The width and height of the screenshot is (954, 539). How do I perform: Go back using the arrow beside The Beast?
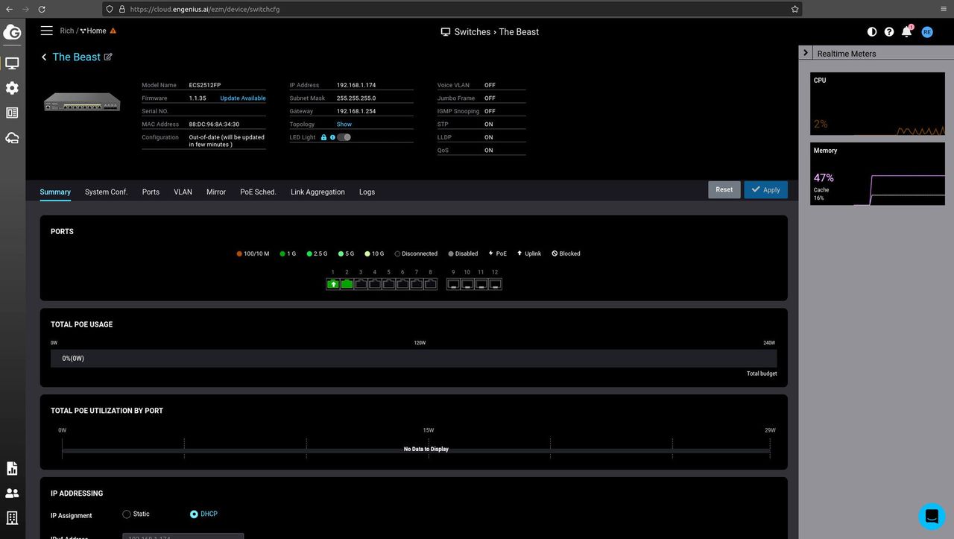pyautogui.click(x=44, y=57)
